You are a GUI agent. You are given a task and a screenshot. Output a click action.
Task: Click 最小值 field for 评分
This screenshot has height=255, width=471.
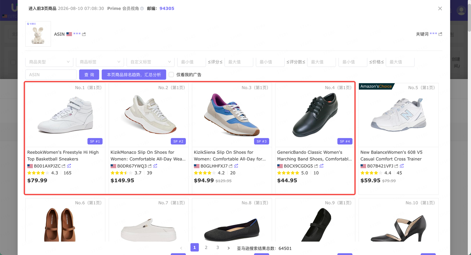(191, 62)
